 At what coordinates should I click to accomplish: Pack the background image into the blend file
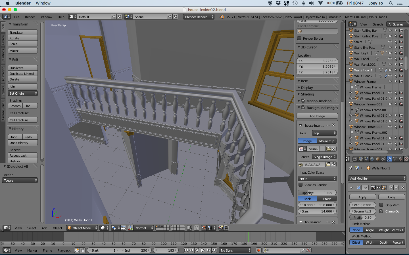point(301,164)
